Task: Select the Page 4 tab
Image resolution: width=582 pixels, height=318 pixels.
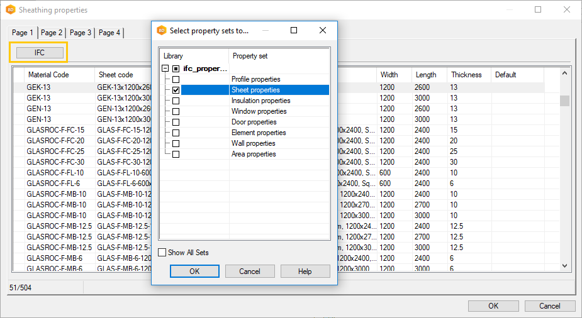Action: click(109, 33)
